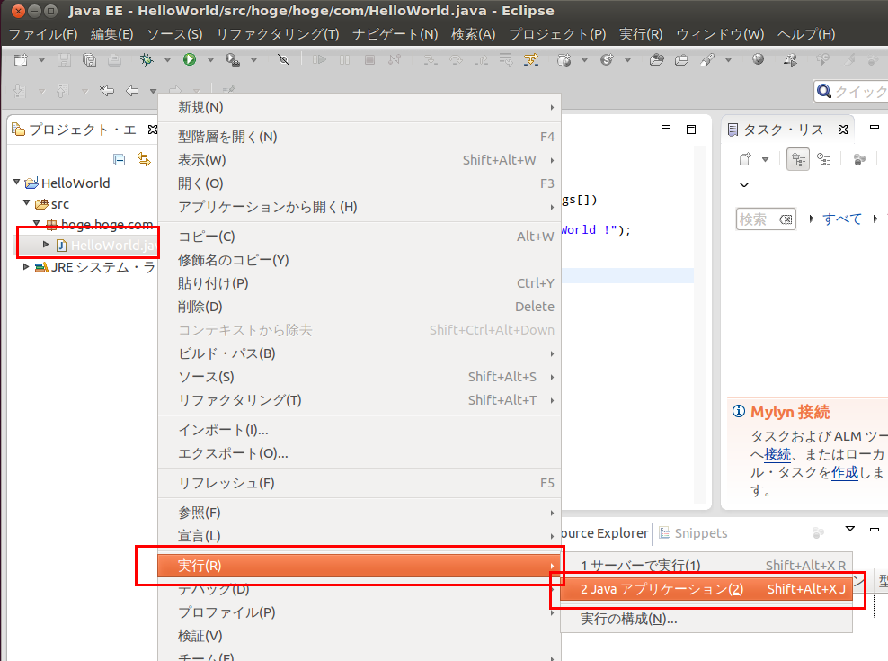Open the ウィンドウ(W) menu
888x661 pixels.
point(720,34)
